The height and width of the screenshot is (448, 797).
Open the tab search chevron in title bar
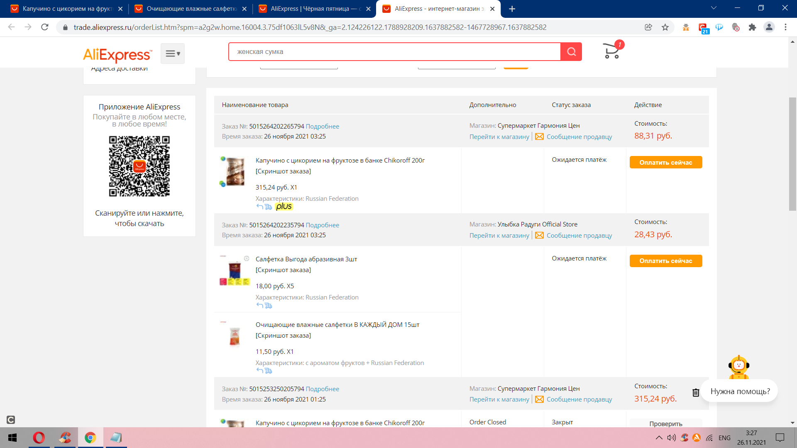(714, 8)
